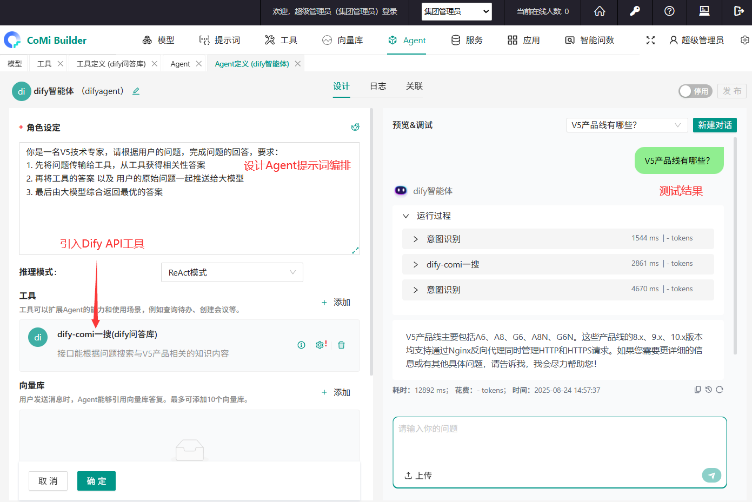This screenshot has width=752, height=502.
Task: Open the help question mark icon
Action: point(669,11)
